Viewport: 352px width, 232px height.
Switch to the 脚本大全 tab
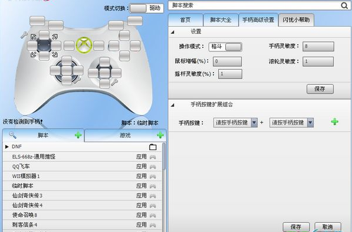point(221,20)
